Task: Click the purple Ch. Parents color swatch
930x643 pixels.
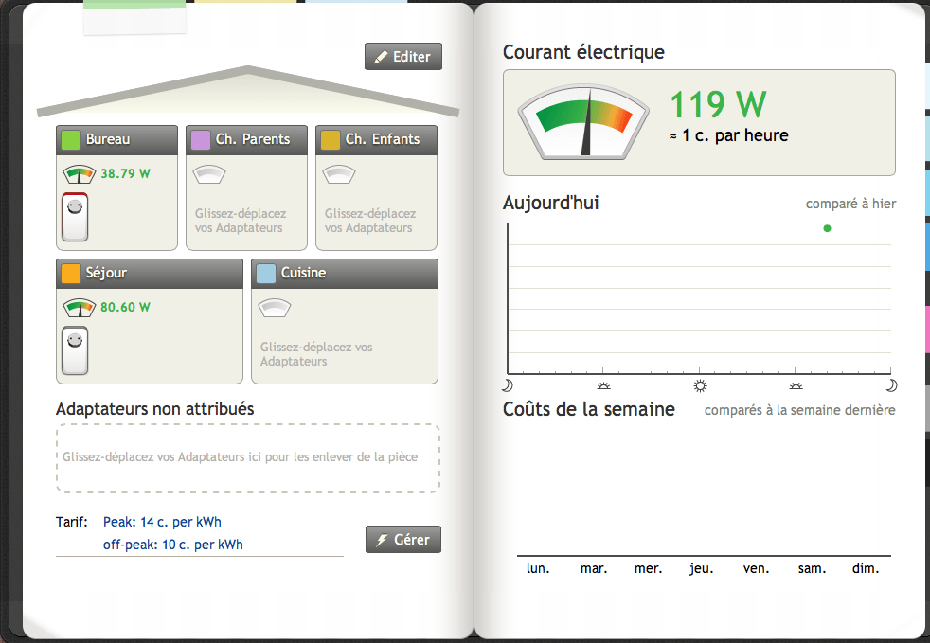Action: tap(201, 140)
